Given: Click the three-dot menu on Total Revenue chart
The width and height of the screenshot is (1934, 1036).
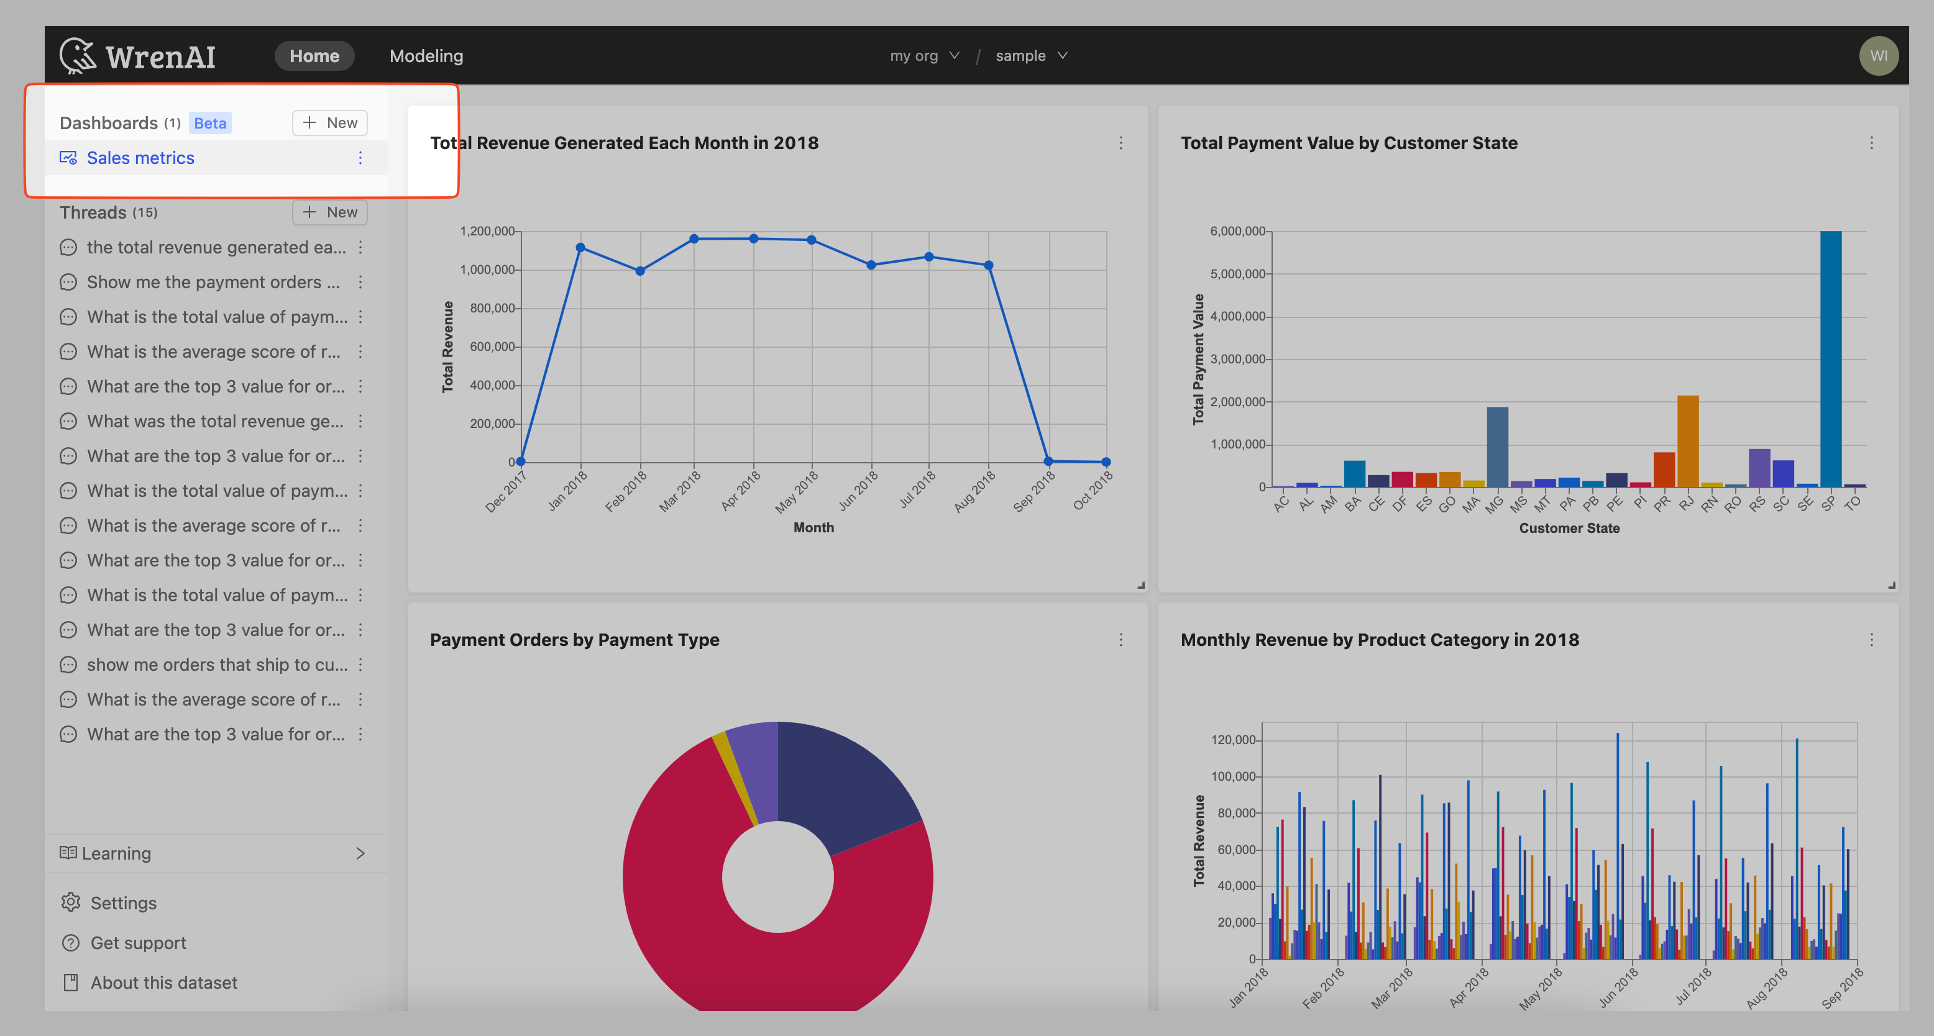Looking at the screenshot, I should click(x=1121, y=142).
